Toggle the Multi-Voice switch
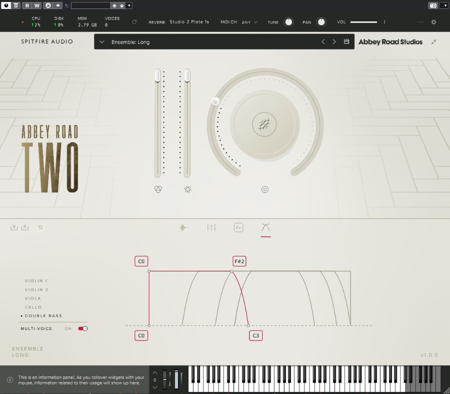 (82, 328)
